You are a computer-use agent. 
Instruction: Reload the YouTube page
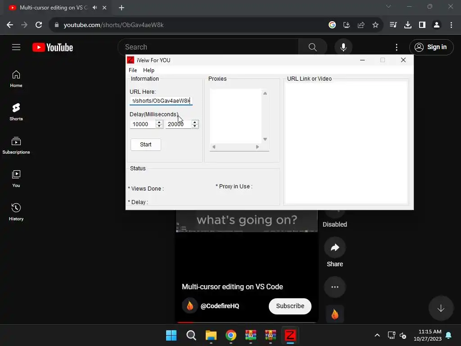39,25
